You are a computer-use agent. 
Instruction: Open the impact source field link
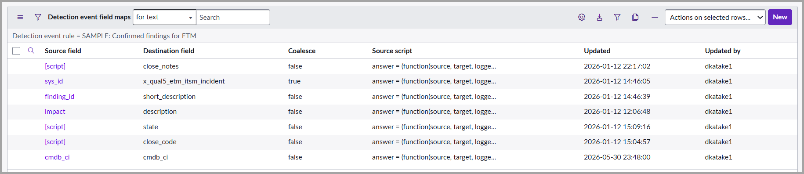55,112
